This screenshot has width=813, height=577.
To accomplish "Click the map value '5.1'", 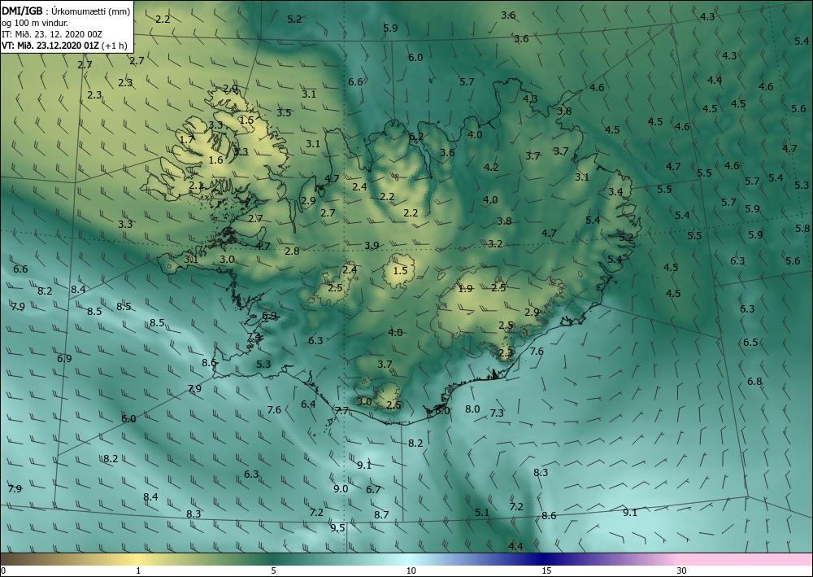I will tap(482, 513).
